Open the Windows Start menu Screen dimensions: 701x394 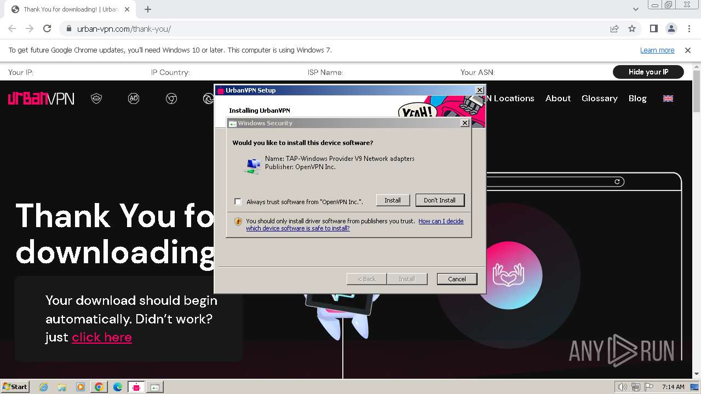click(15, 387)
